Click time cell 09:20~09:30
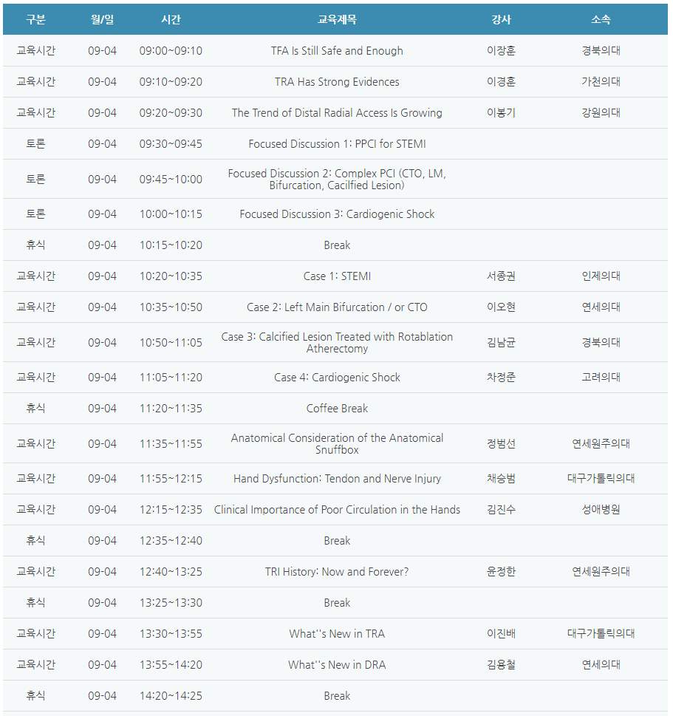The width and height of the screenshot is (673, 716). point(171,113)
